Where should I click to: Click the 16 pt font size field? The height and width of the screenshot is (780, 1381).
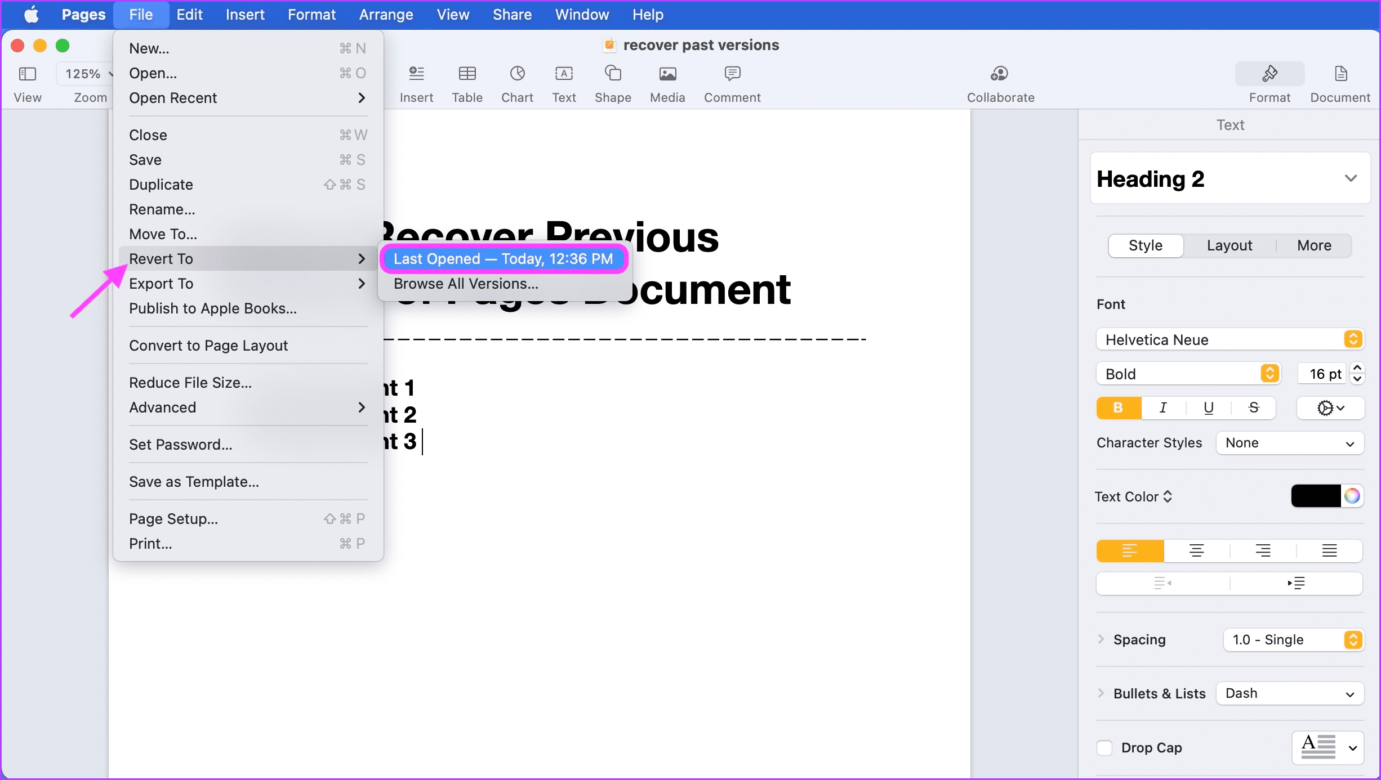(x=1322, y=374)
